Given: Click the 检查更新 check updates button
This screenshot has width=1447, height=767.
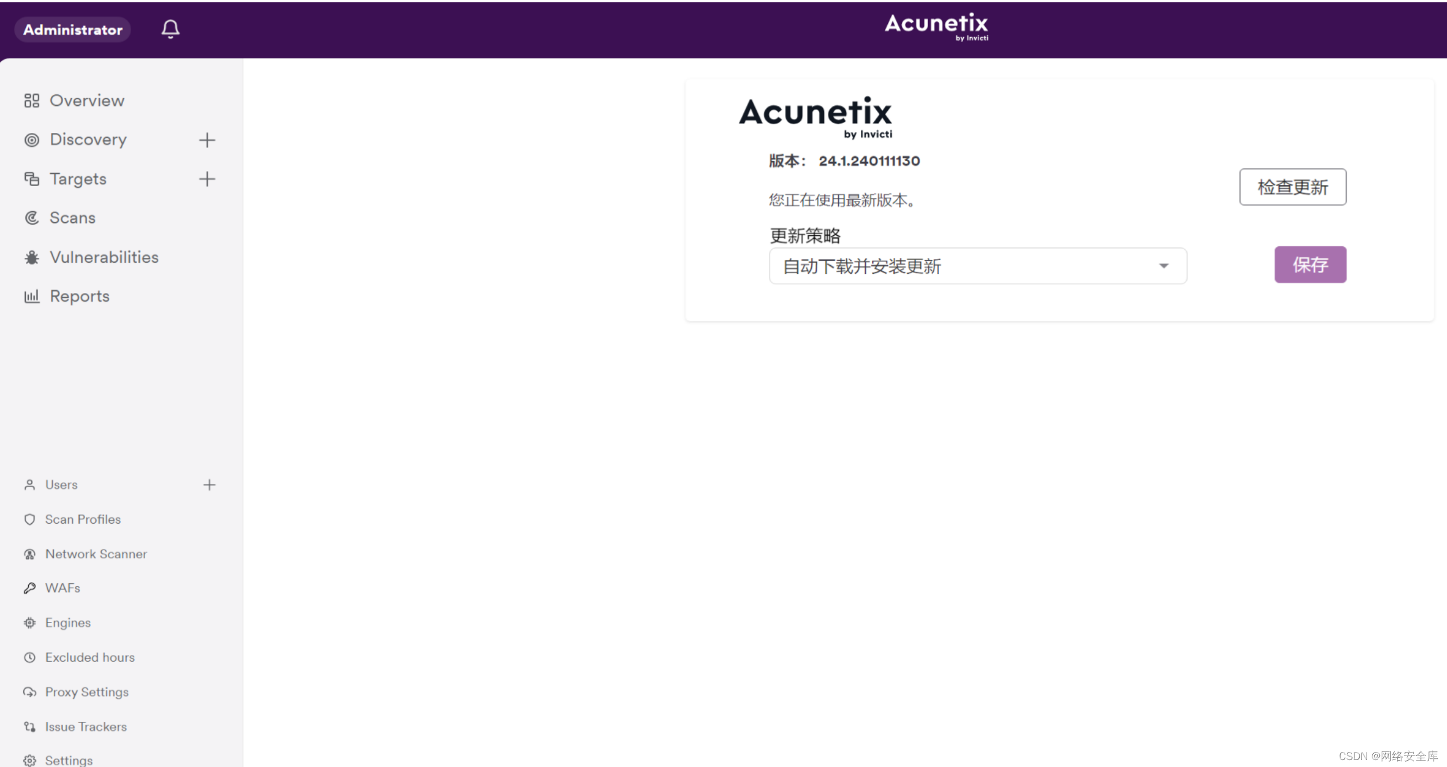Looking at the screenshot, I should click(x=1293, y=187).
